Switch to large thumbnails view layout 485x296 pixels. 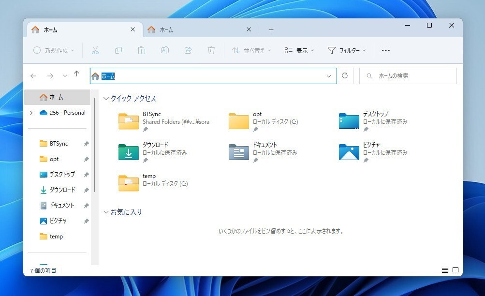(456, 270)
